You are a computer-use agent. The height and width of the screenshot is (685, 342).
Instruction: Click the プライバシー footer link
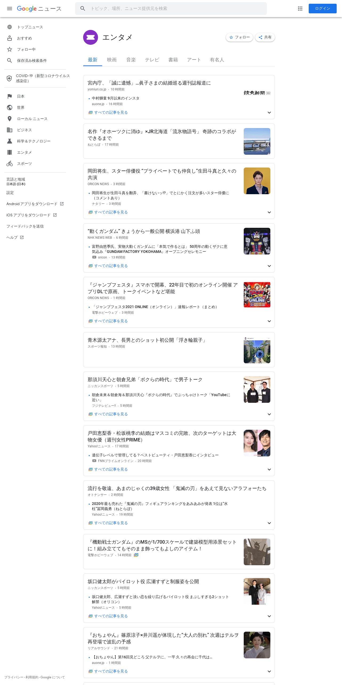pos(14,677)
